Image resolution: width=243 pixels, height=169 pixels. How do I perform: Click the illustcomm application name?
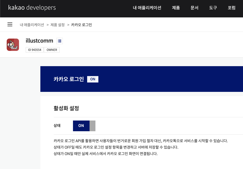click(x=39, y=41)
